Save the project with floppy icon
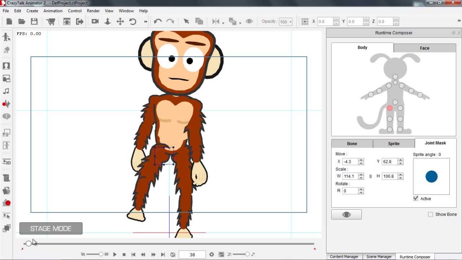This screenshot has width=462, height=260. point(34,22)
